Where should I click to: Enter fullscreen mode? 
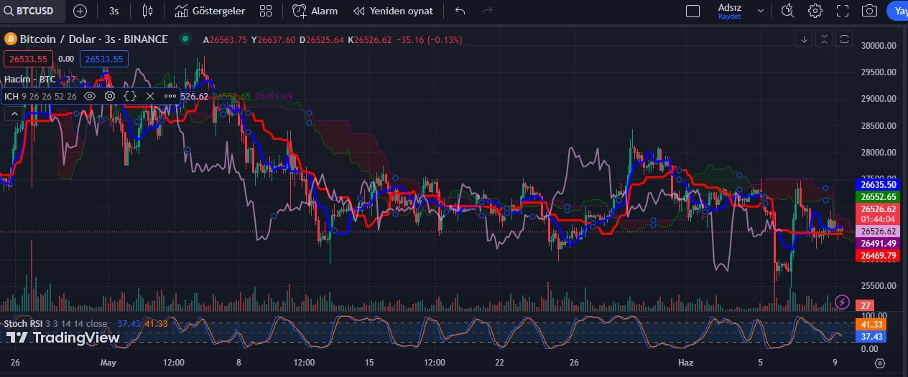coord(843,11)
